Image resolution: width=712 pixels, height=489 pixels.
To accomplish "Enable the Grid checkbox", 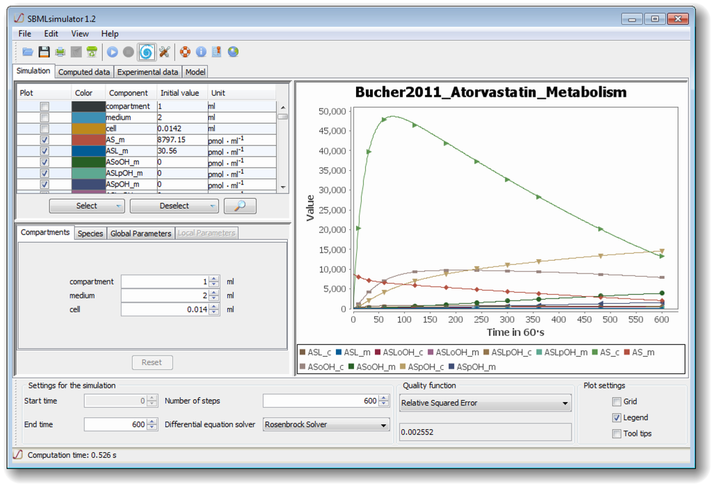I will (617, 401).
